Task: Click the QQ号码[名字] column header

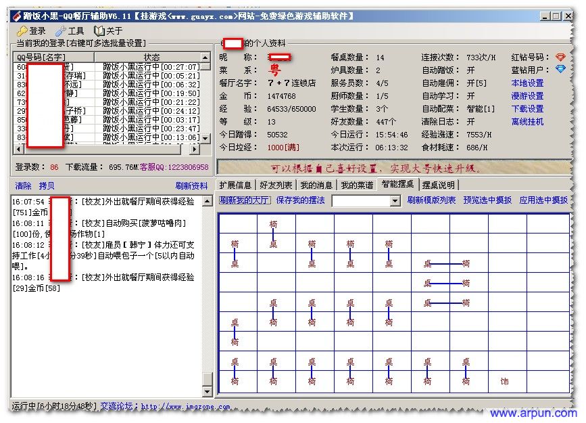Action: pos(54,58)
